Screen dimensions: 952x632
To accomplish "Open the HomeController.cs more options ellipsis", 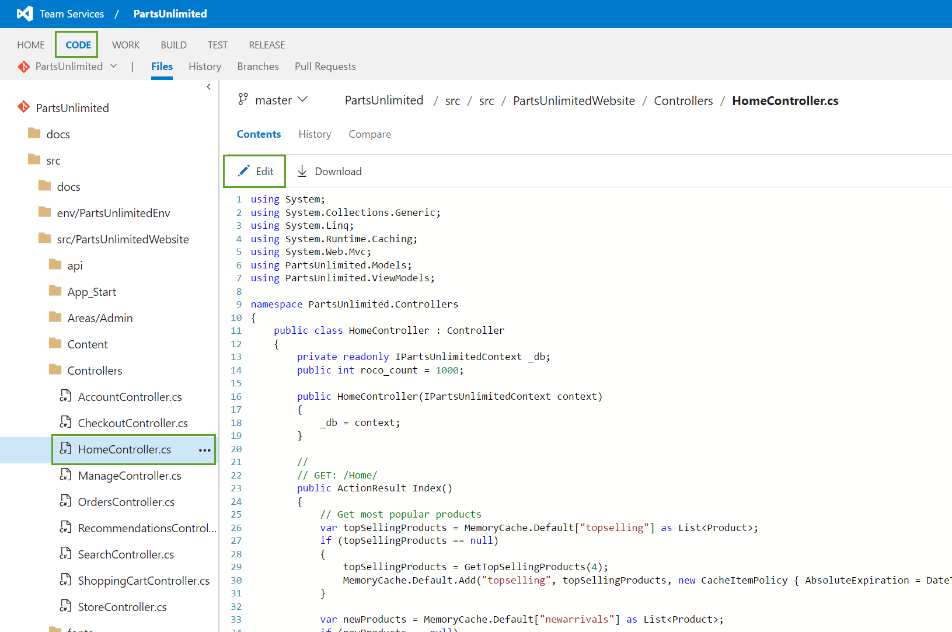I will (x=204, y=450).
